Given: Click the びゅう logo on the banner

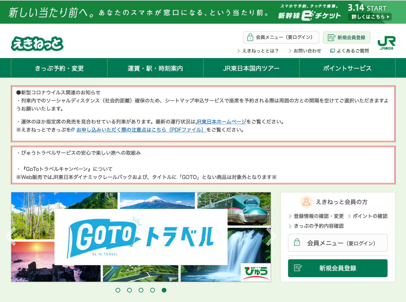Looking at the screenshot, I should (x=256, y=272).
